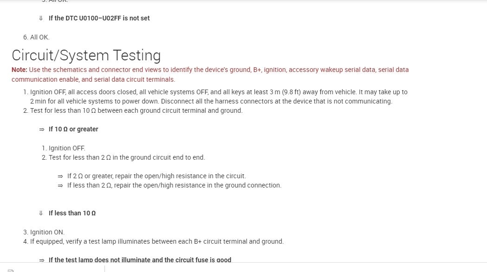Click the bold "If less than 10 Ω" text
The image size is (487, 272).
[72, 214]
